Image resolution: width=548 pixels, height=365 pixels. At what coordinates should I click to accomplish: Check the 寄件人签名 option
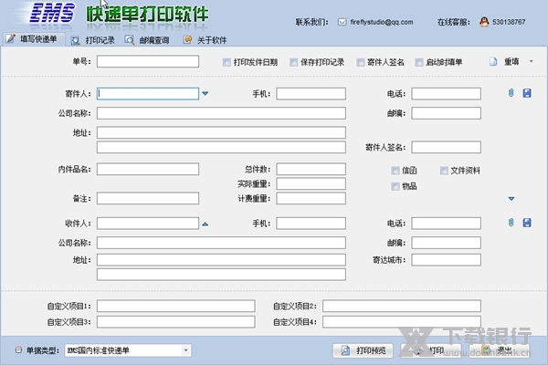pos(361,63)
